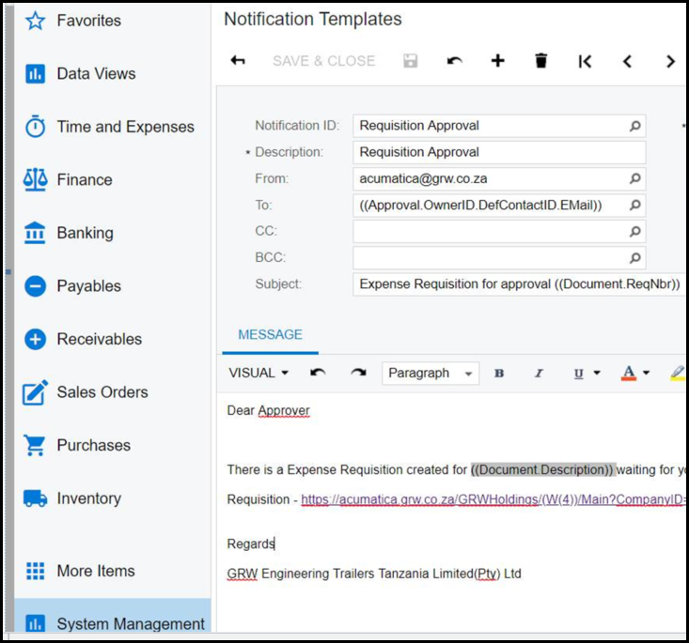Delete template using trash icon
The width and height of the screenshot is (689, 643).
click(x=540, y=61)
